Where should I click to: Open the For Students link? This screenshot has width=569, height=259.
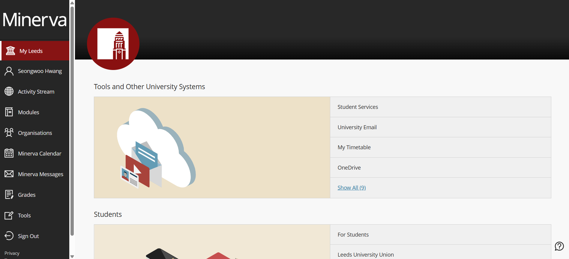pyautogui.click(x=440, y=234)
